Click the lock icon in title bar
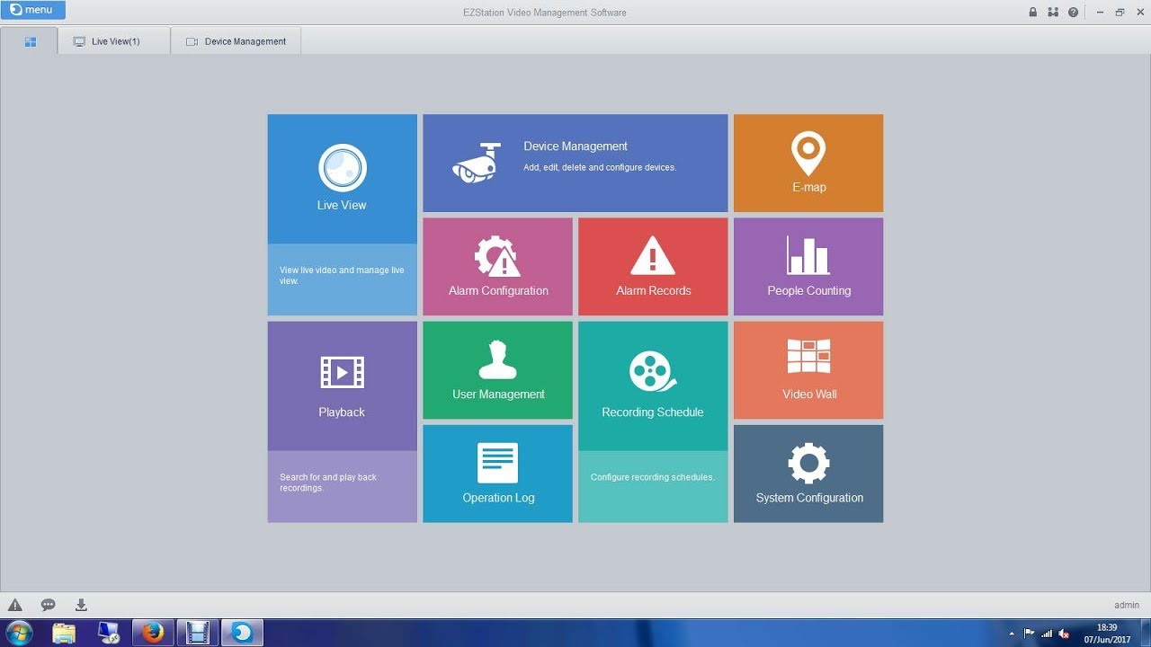1151x647 pixels. click(x=1032, y=13)
